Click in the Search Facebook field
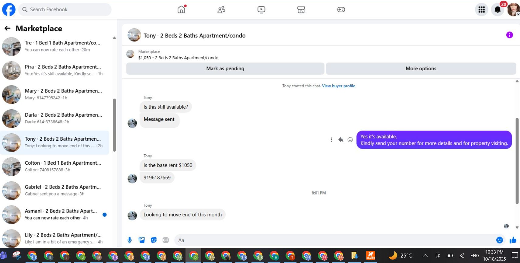 tap(65, 9)
